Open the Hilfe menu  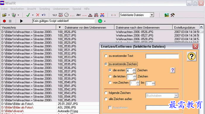(87, 9)
